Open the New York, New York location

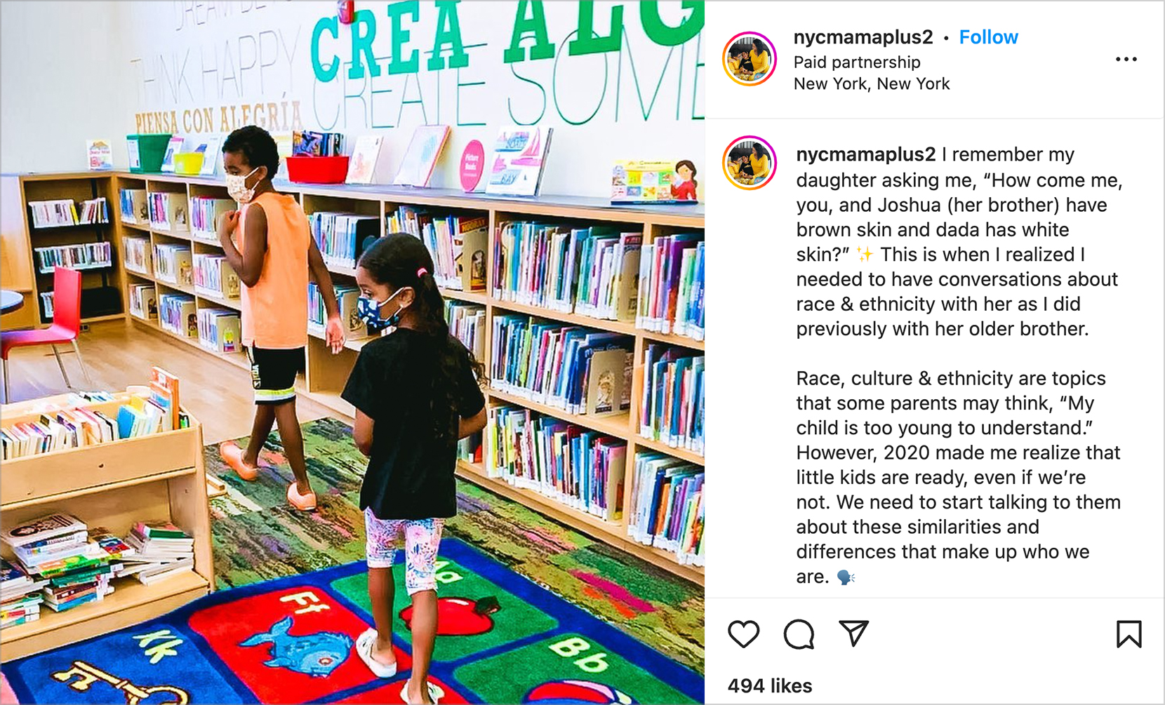[872, 84]
